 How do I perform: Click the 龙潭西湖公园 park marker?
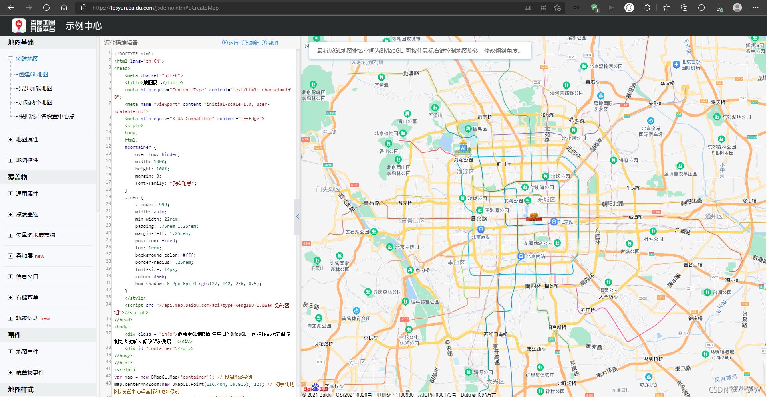pos(558,243)
